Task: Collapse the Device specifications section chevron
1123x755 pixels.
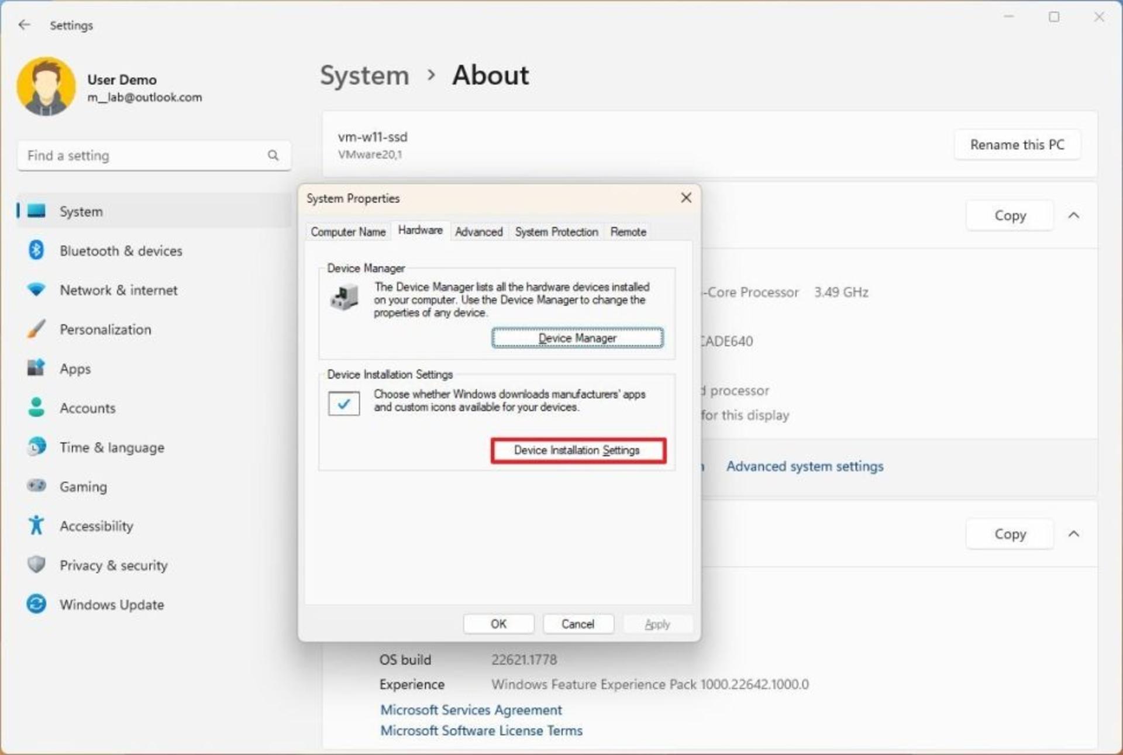Action: click(x=1074, y=215)
